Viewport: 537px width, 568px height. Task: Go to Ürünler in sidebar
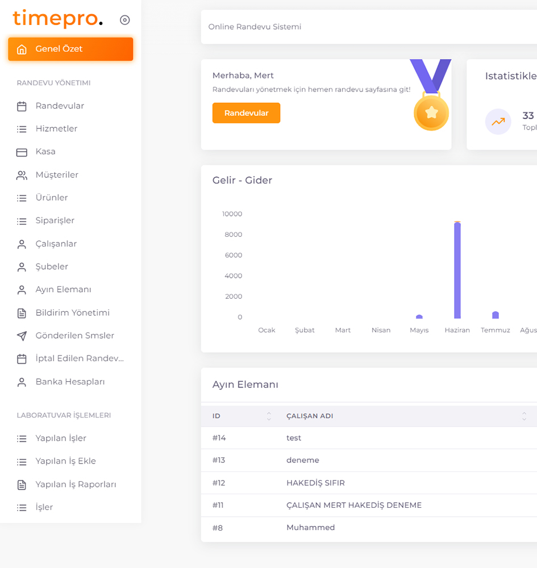click(52, 198)
